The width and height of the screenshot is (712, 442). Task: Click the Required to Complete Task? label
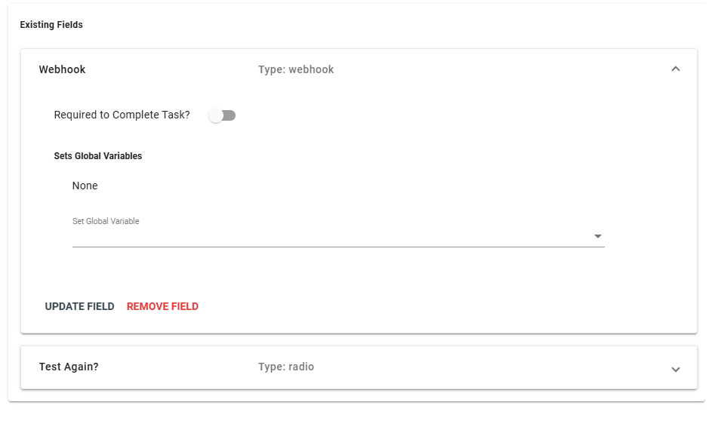[x=122, y=115]
